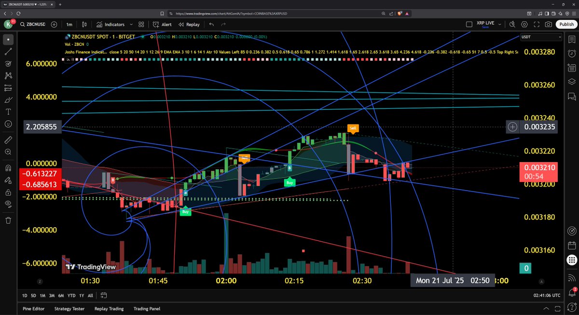Start bar Replay mode
Image resolution: width=579 pixels, height=315 pixels.
coord(189,24)
